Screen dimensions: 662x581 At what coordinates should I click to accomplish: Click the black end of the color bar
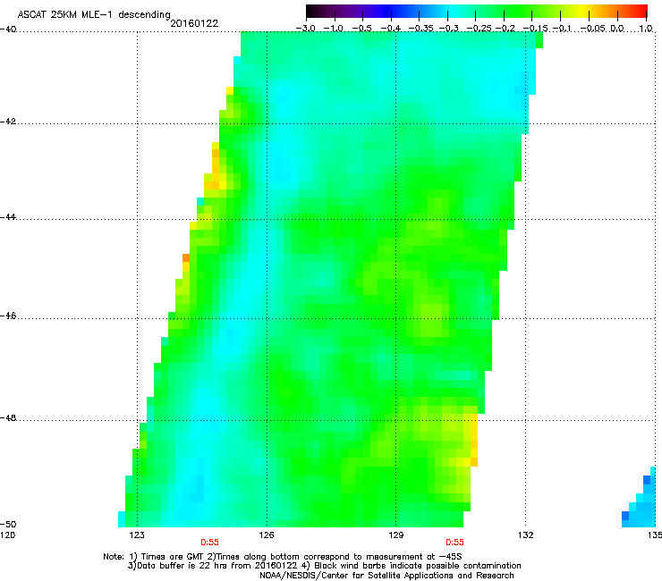point(310,12)
